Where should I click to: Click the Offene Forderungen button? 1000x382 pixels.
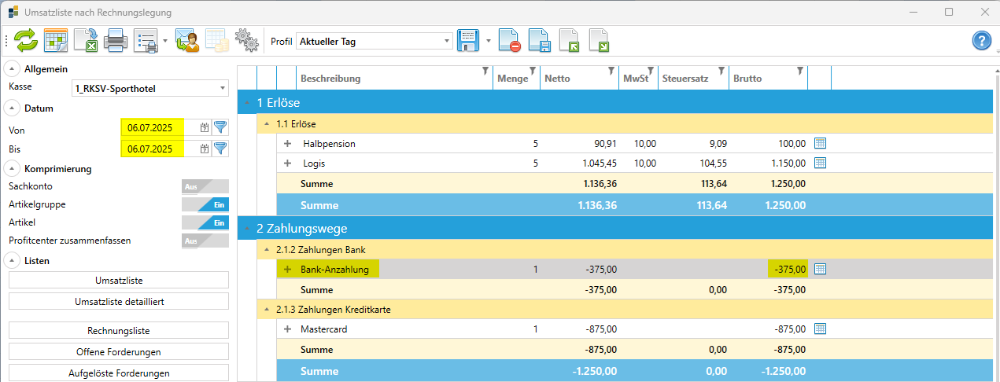(x=119, y=351)
